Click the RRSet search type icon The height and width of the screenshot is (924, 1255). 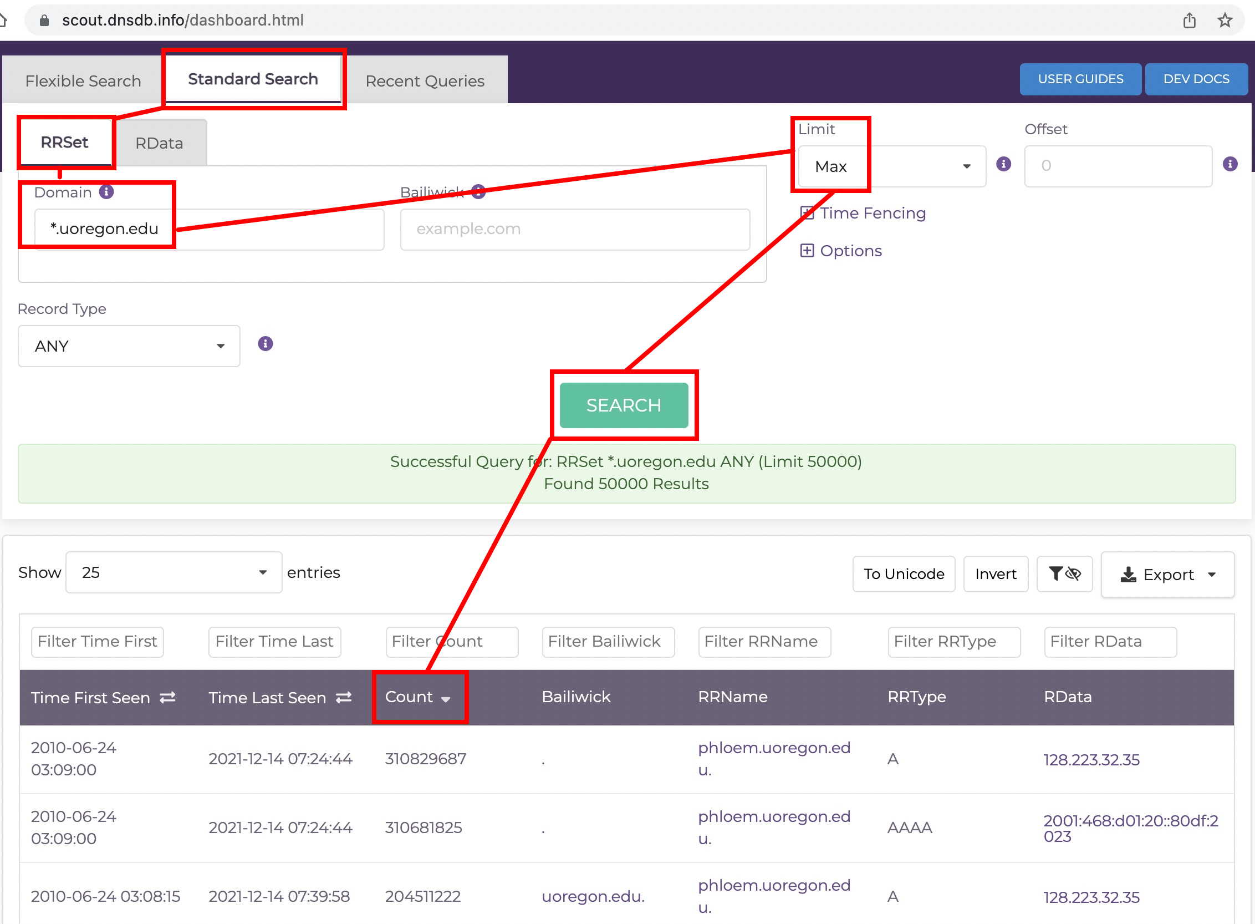point(64,143)
